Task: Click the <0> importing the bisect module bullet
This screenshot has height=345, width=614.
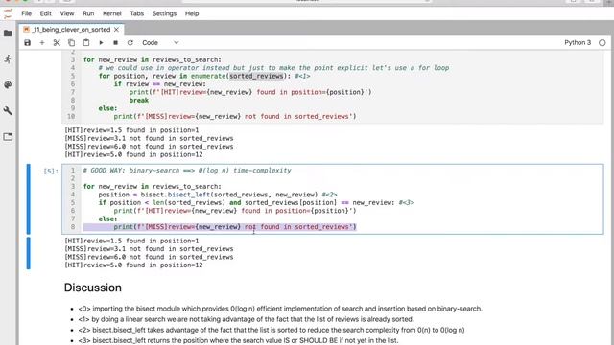Action: pyautogui.click(x=280, y=309)
